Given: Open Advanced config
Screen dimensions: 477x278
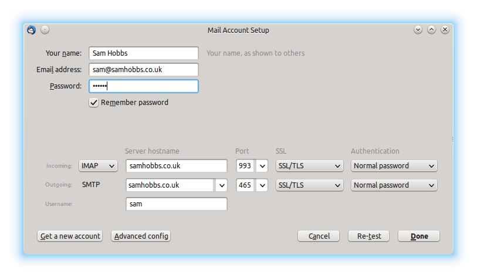Looking at the screenshot, I should click(141, 236).
